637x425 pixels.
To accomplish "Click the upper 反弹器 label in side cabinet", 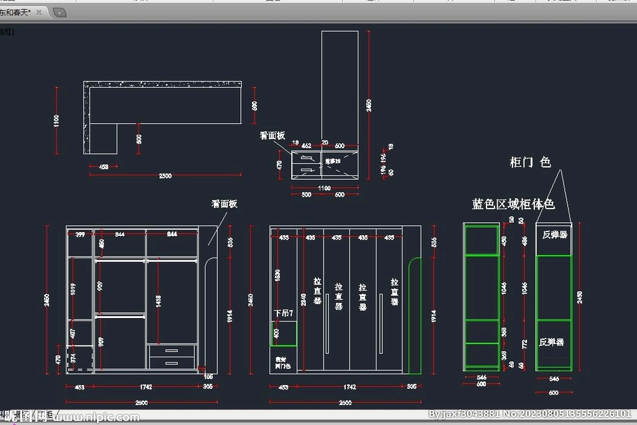I will tap(554, 235).
